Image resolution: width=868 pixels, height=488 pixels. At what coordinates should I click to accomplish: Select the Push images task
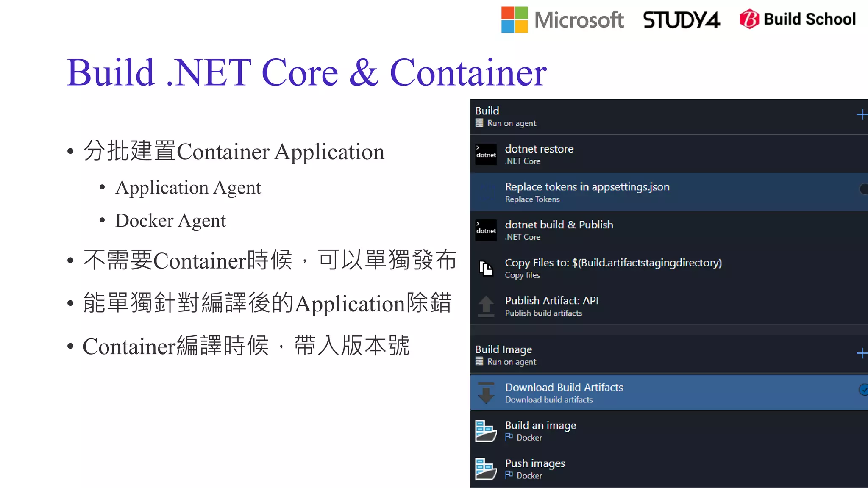pos(669,469)
